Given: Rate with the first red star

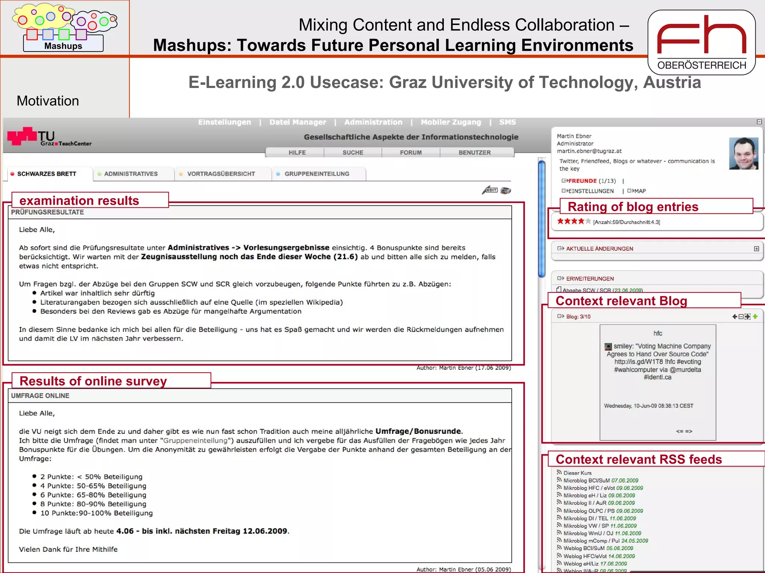Looking at the screenshot, I should click(x=560, y=221).
